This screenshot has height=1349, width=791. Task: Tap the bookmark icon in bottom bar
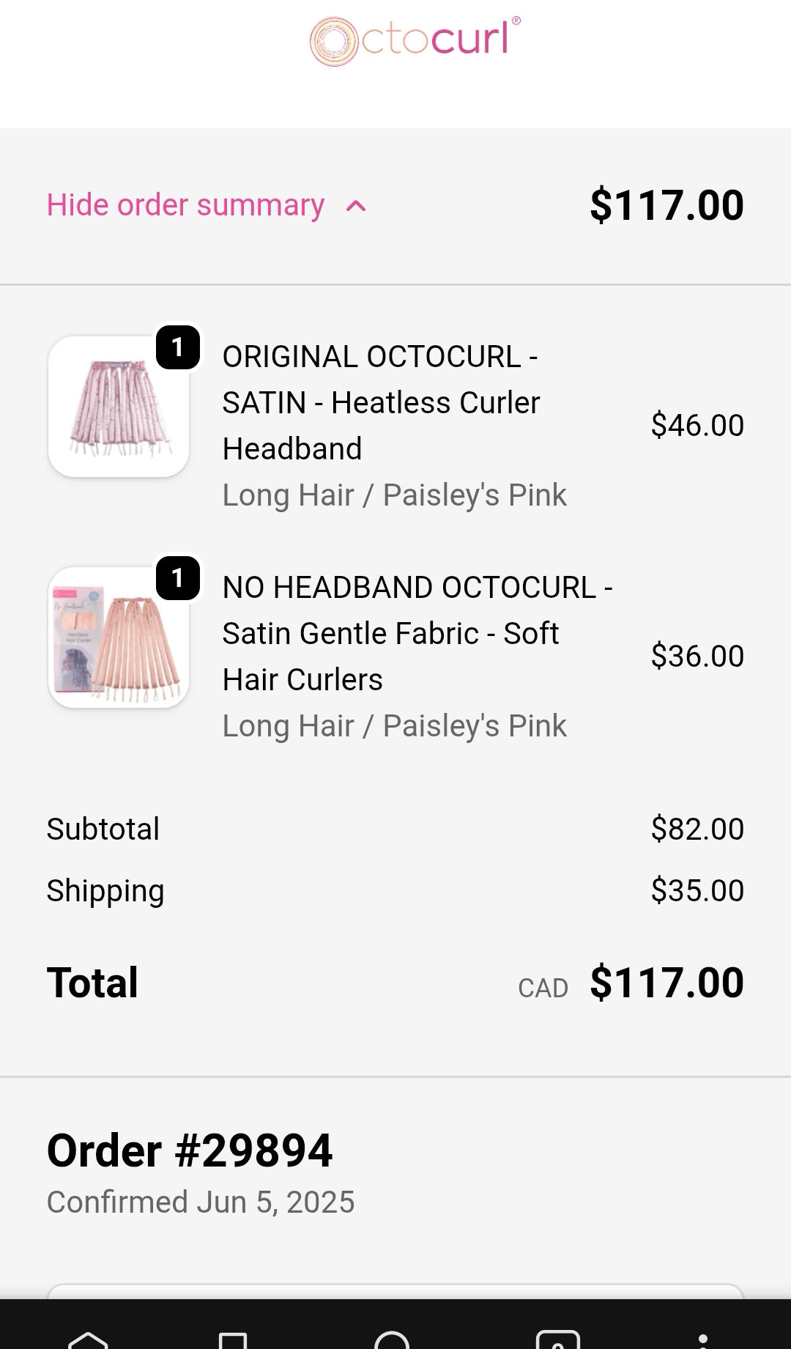[233, 1340]
